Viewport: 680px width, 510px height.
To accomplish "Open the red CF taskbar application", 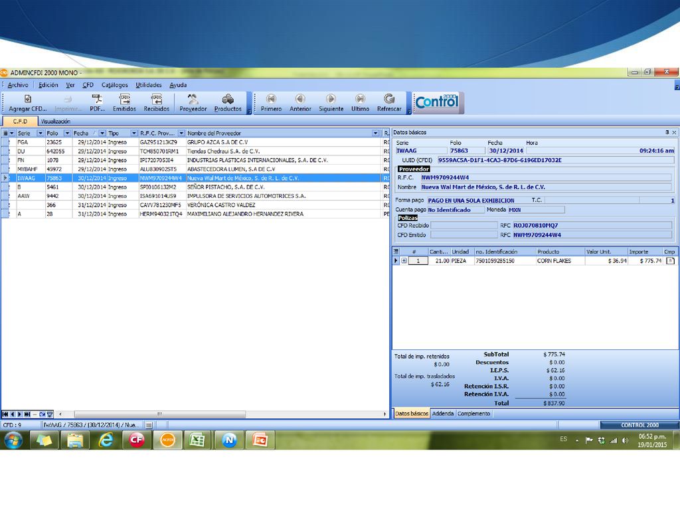I will 136,440.
